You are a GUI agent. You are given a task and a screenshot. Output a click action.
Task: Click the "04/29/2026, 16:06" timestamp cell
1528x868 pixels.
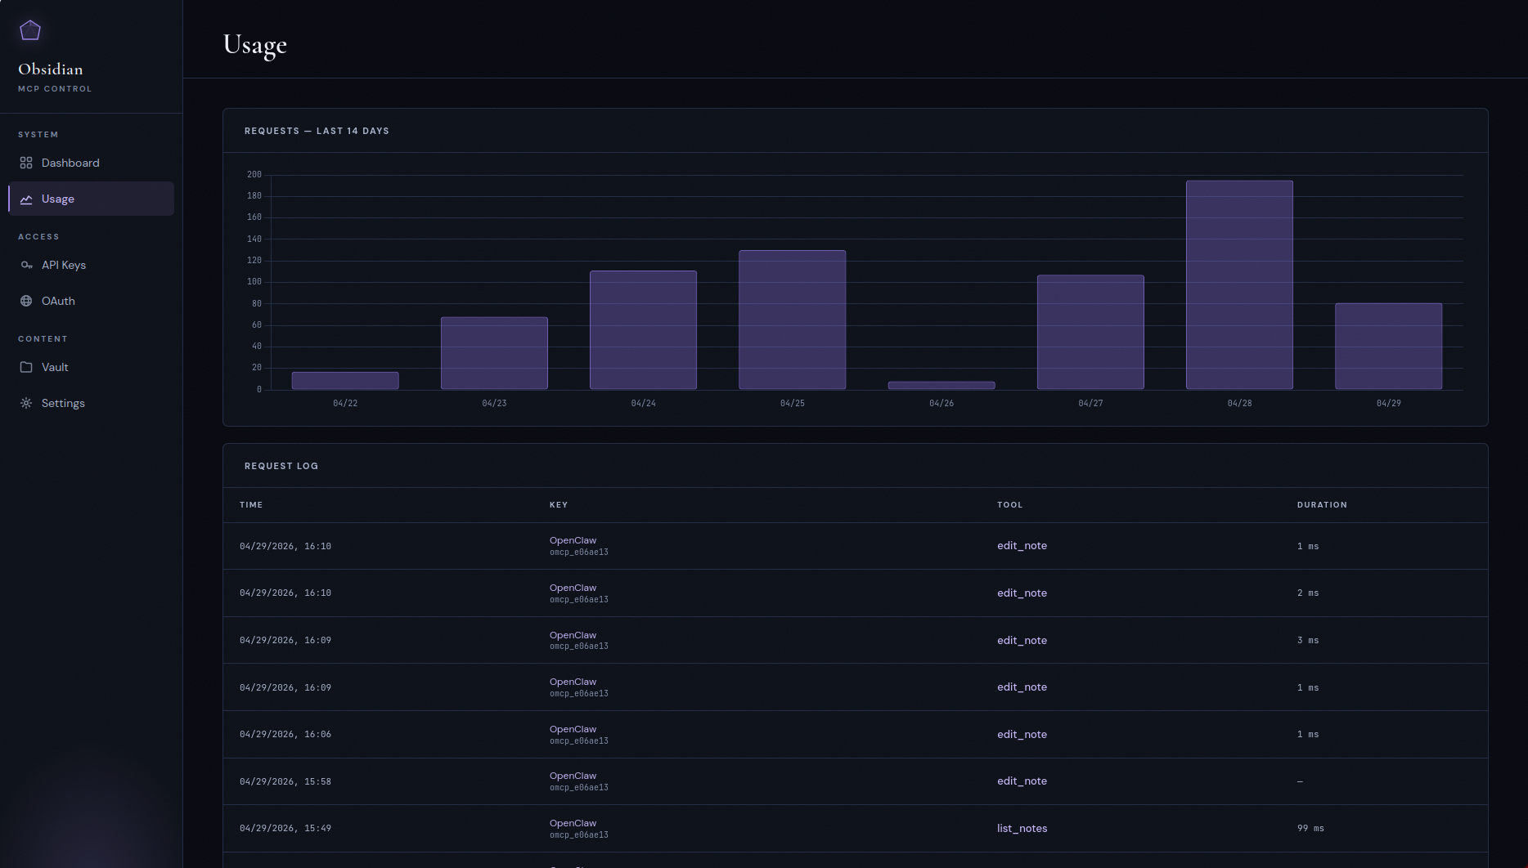[285, 735]
